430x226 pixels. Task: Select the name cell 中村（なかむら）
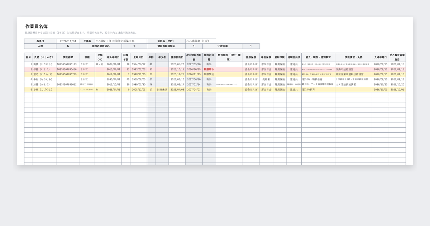[44, 79]
